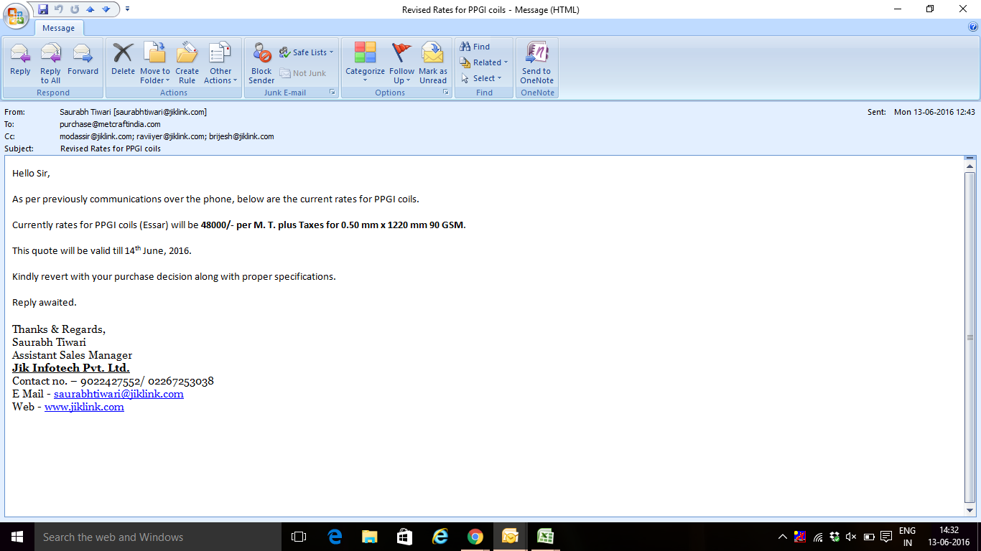981x551 pixels.
Task: Open Google Chrome from the taskbar
Action: pos(475,537)
